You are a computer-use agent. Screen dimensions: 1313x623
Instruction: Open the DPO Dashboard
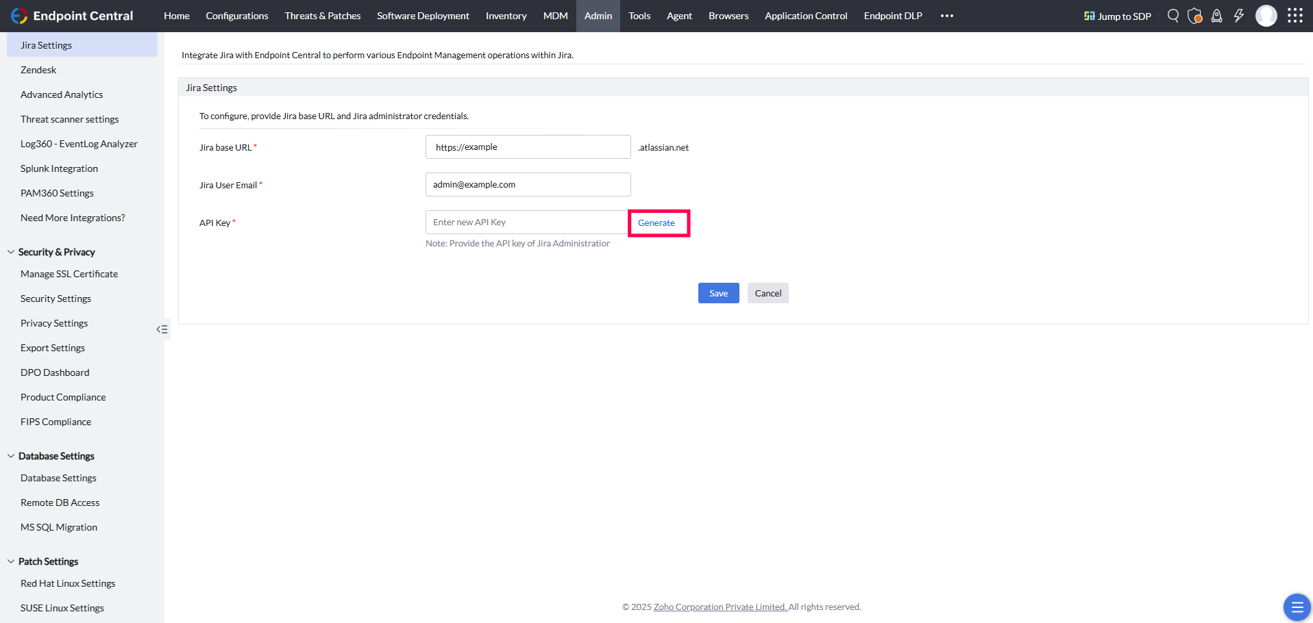click(x=55, y=372)
